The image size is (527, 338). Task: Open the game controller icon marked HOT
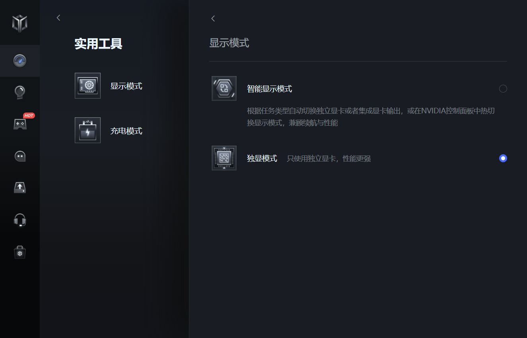(x=19, y=124)
